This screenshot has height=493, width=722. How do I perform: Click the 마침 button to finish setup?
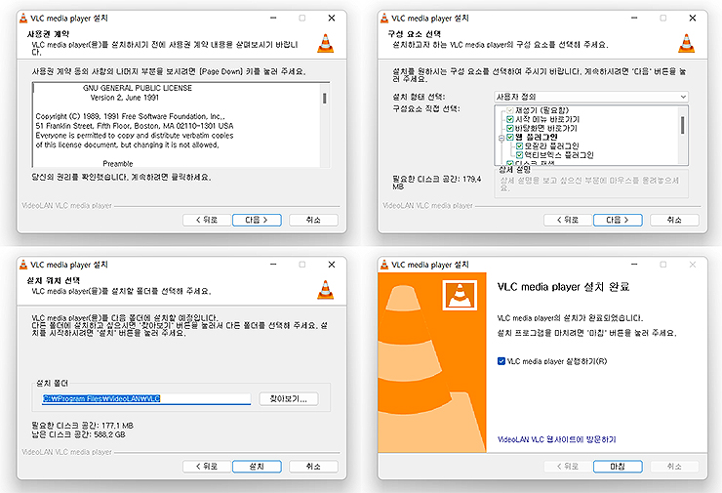point(618,467)
